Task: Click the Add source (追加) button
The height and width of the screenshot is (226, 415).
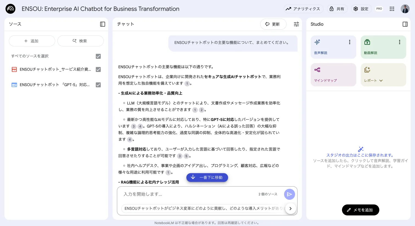Action: point(32,41)
